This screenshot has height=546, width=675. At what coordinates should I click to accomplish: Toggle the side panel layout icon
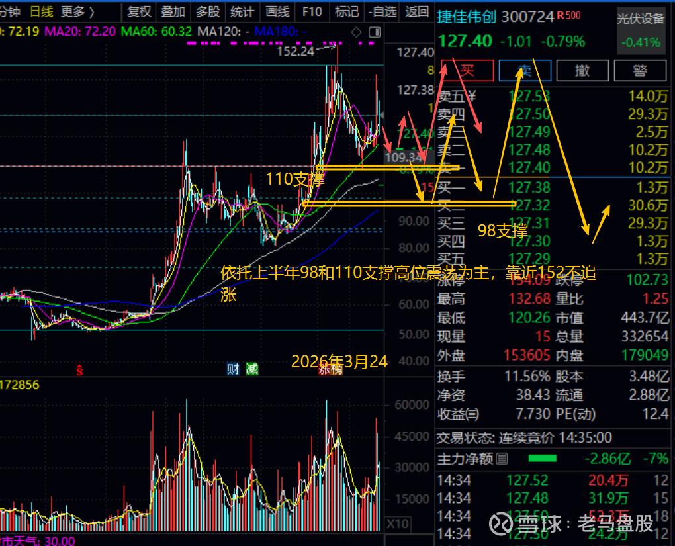point(375,32)
